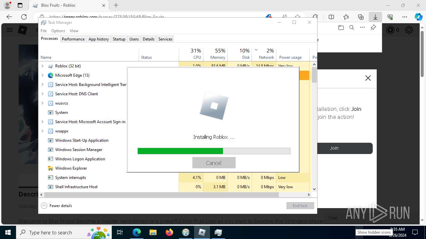Pin the downloads panel

tap(373, 28)
